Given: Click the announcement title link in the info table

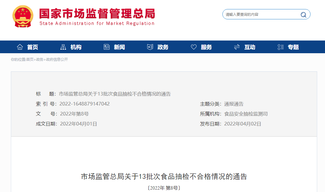Looking at the screenshot, I should click(115, 94).
